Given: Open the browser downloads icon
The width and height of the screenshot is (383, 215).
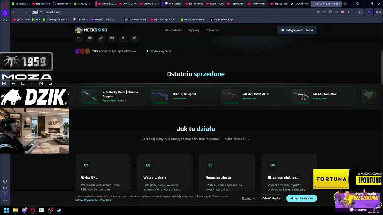Looking at the screenshot, I should 348,12.
